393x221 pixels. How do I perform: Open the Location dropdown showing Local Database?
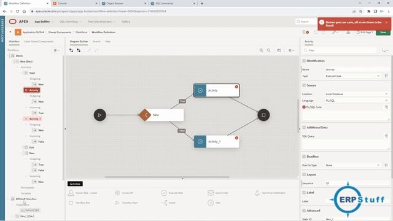357,94
